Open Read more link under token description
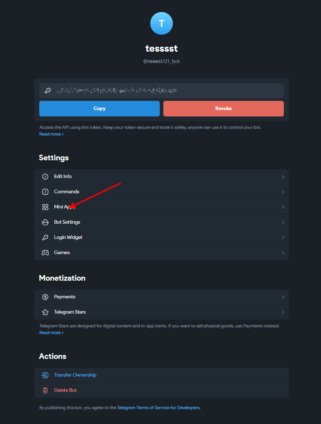 (51, 134)
